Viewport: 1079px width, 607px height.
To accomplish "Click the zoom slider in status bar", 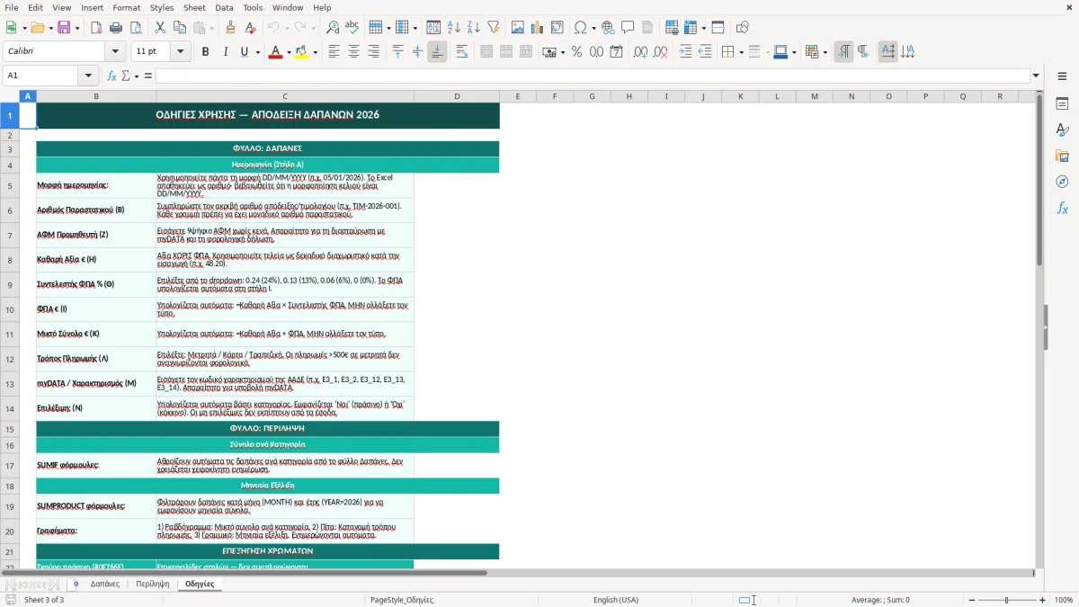I will point(1006,600).
